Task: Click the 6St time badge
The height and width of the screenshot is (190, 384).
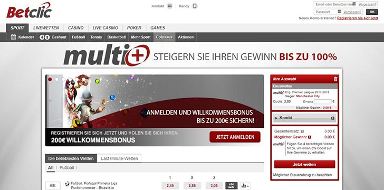Action: coord(53,186)
